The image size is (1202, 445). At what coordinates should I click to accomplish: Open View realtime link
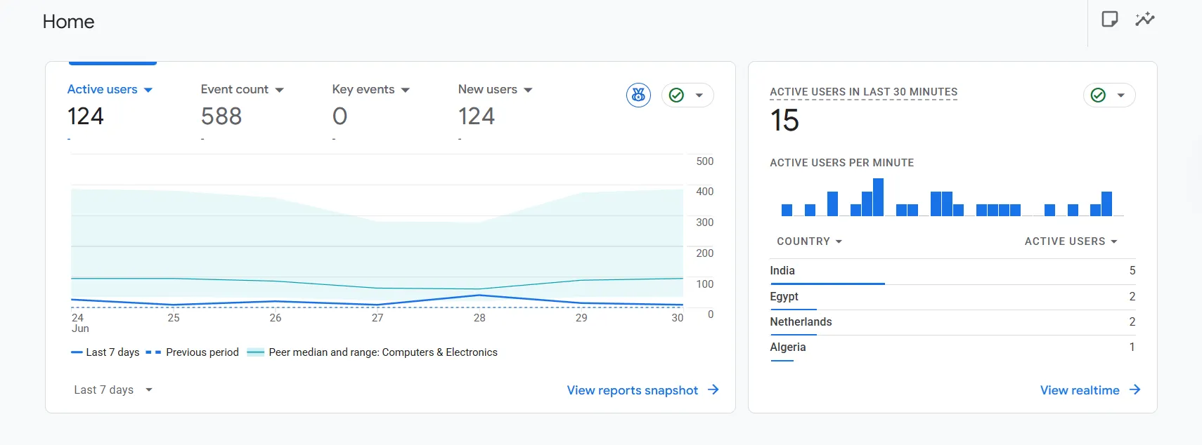(1080, 390)
